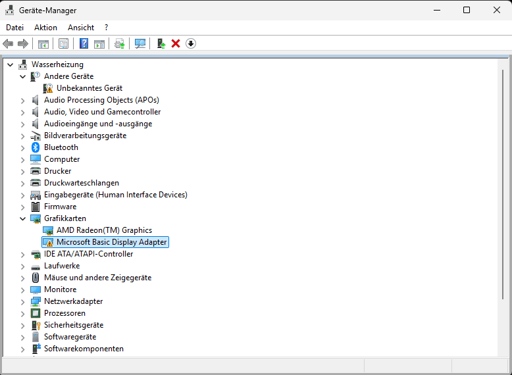Click the Prozessoren processor icon
Image resolution: width=512 pixels, height=375 pixels.
[36, 313]
